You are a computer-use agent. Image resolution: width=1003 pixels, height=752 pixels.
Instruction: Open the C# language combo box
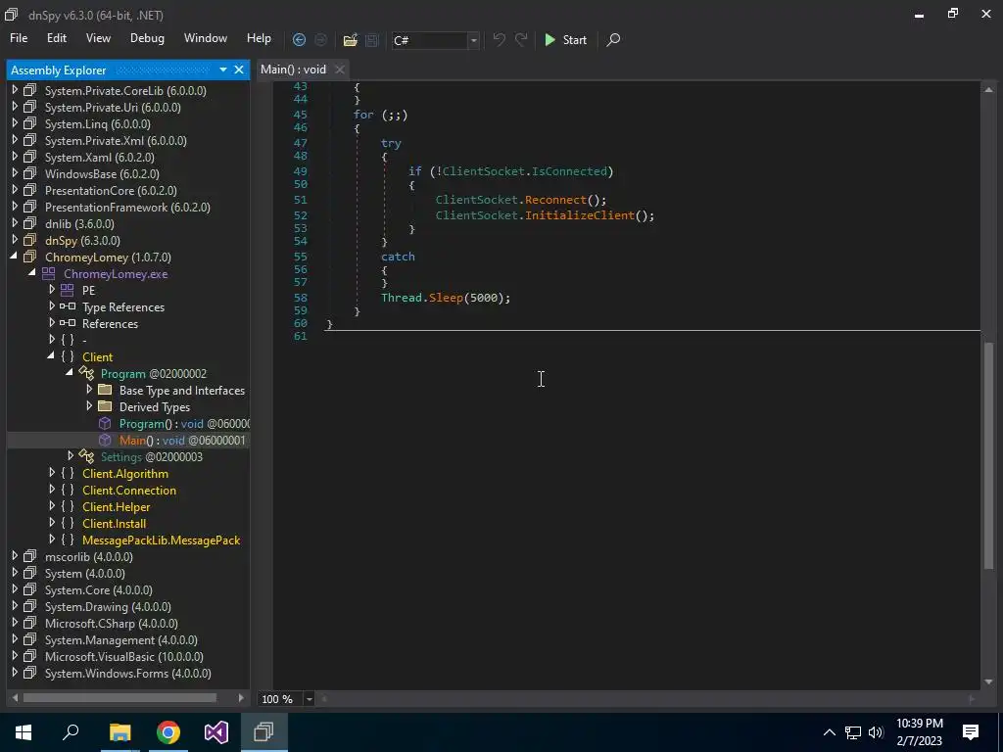(x=435, y=40)
